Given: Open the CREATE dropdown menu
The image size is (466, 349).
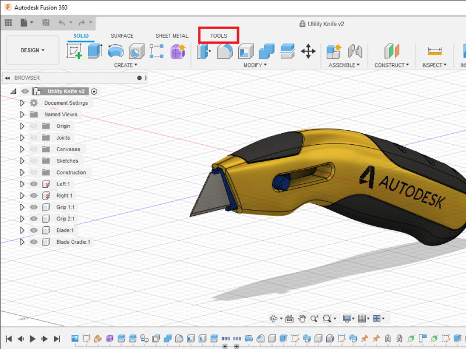Looking at the screenshot, I should click(x=125, y=65).
